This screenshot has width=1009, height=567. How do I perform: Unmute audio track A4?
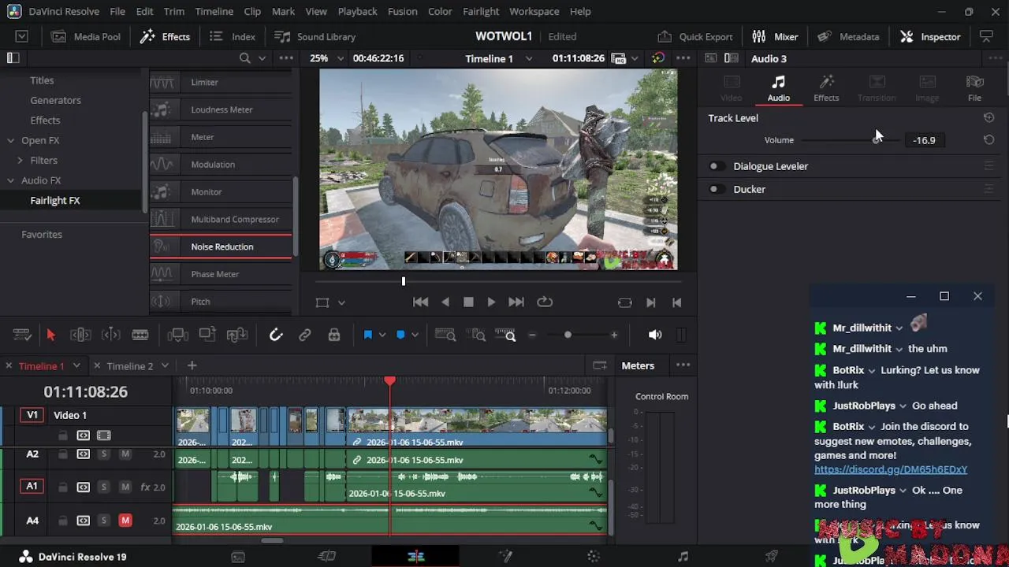(125, 521)
